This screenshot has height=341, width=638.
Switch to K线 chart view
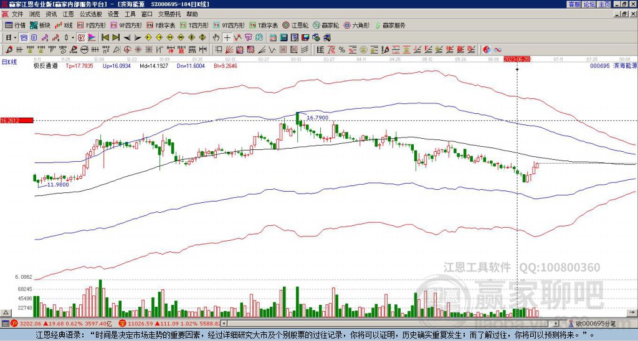point(64,25)
